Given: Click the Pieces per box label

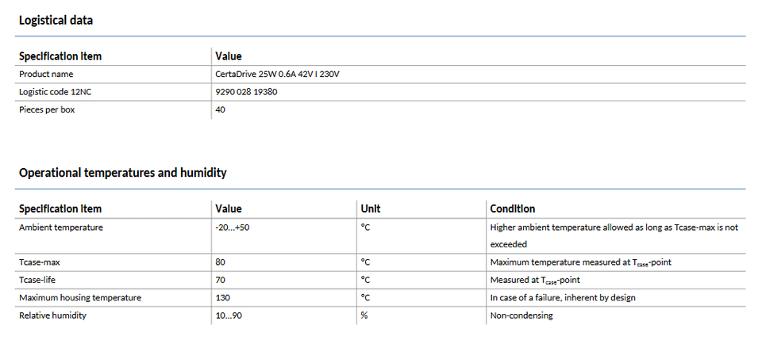Looking at the screenshot, I should (x=47, y=109).
